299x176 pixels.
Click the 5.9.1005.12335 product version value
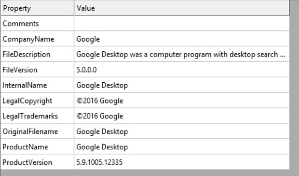(x=99, y=162)
